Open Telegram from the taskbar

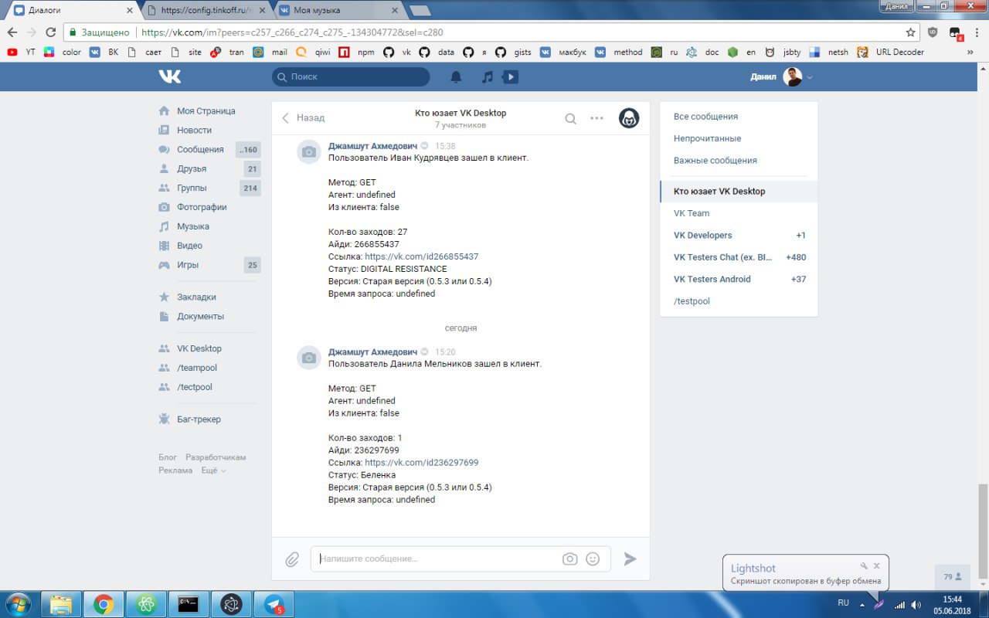(x=274, y=603)
